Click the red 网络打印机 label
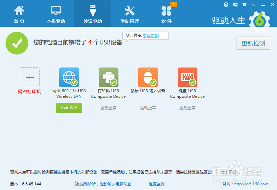Viewport: 277px width, 190px height. (x=30, y=92)
